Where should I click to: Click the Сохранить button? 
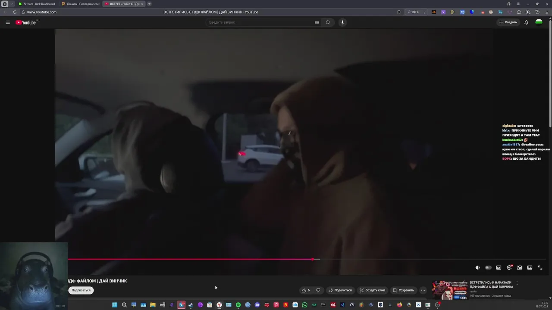pyautogui.click(x=403, y=290)
